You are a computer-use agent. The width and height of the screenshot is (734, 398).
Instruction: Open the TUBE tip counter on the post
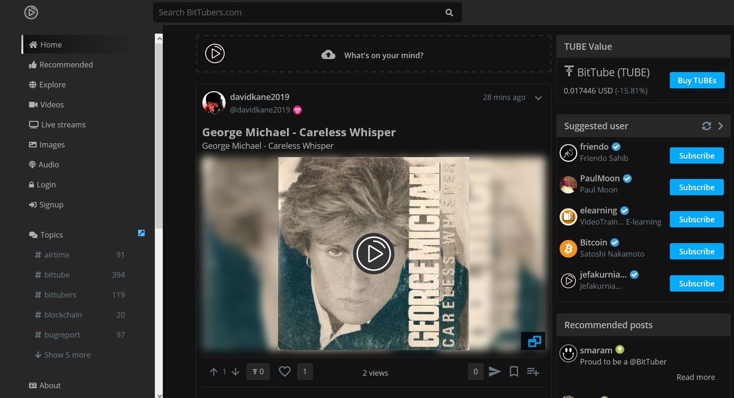pyautogui.click(x=258, y=371)
